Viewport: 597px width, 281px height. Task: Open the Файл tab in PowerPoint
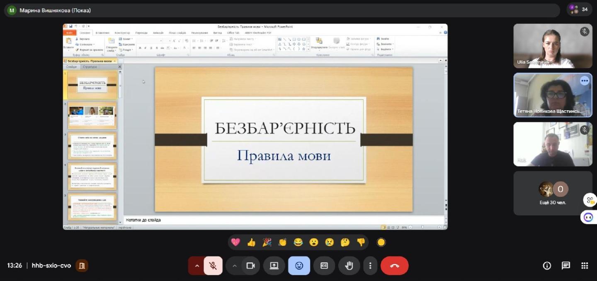click(x=69, y=33)
